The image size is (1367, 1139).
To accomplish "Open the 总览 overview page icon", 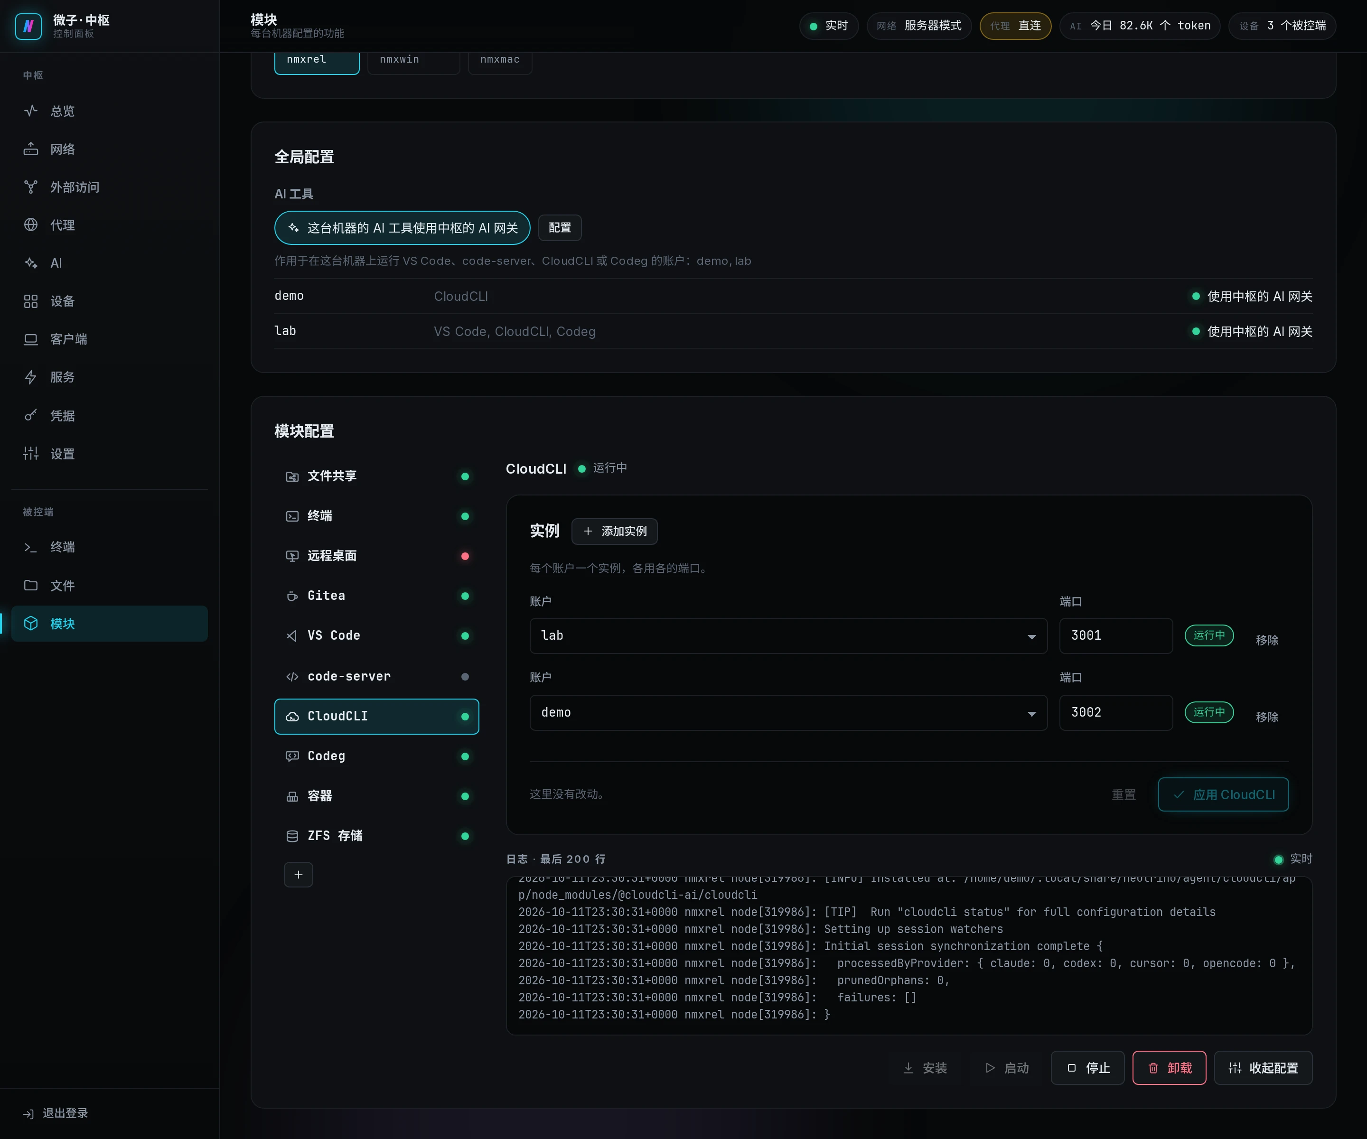I will click(x=30, y=111).
